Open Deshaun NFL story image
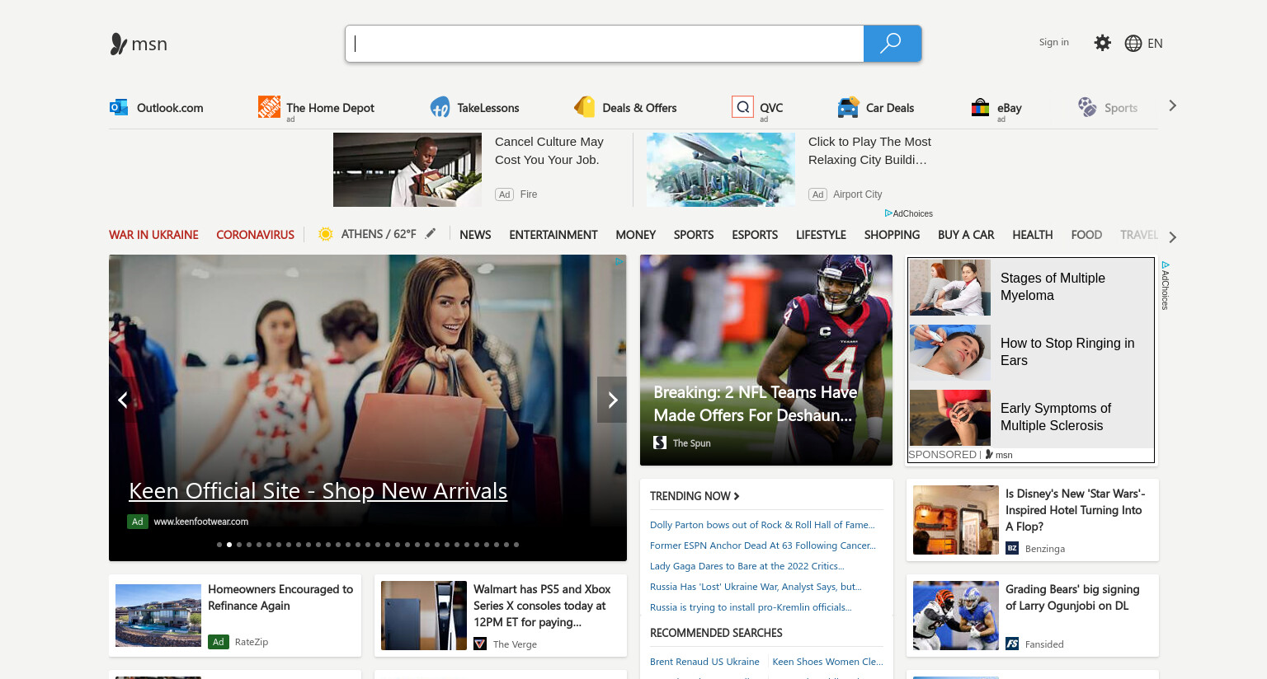The height and width of the screenshot is (679, 1267). pos(766,360)
